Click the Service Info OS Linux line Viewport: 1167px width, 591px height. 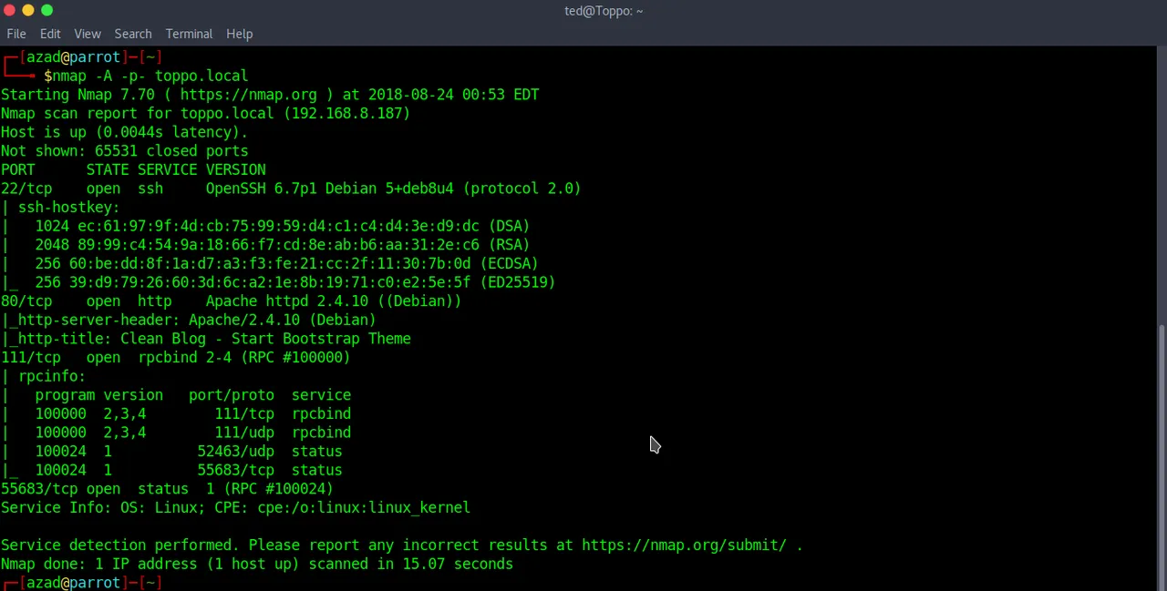tap(235, 508)
